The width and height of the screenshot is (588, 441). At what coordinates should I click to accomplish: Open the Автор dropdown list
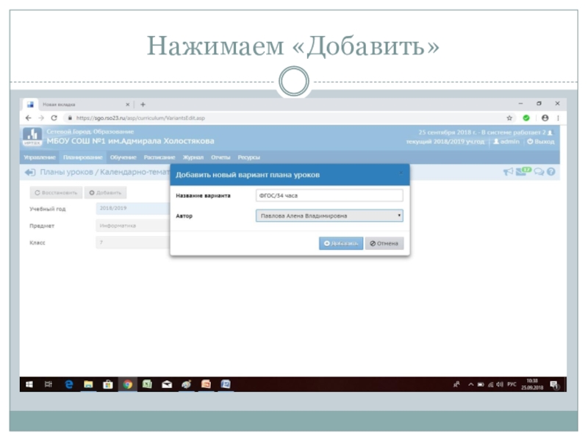[329, 216]
